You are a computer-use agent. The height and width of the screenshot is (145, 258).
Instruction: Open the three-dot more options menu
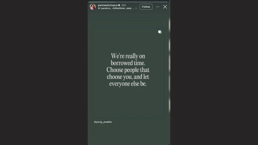[x=158, y=7]
